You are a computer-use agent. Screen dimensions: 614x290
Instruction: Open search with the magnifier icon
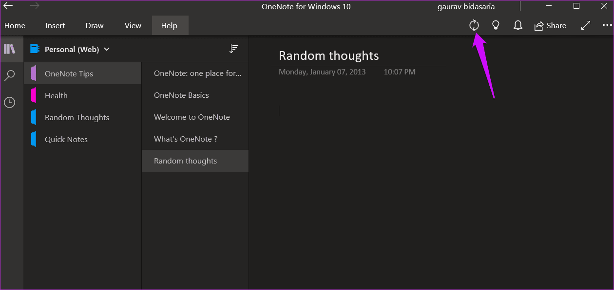[x=10, y=75]
